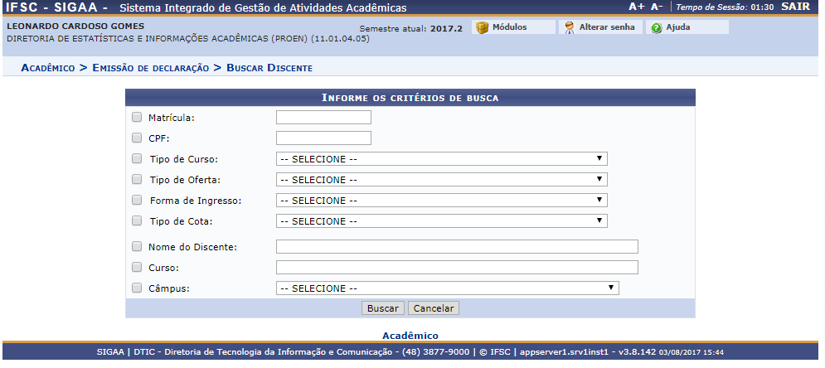
Task: Check the Nome do Discente checkbox
Action: click(137, 246)
